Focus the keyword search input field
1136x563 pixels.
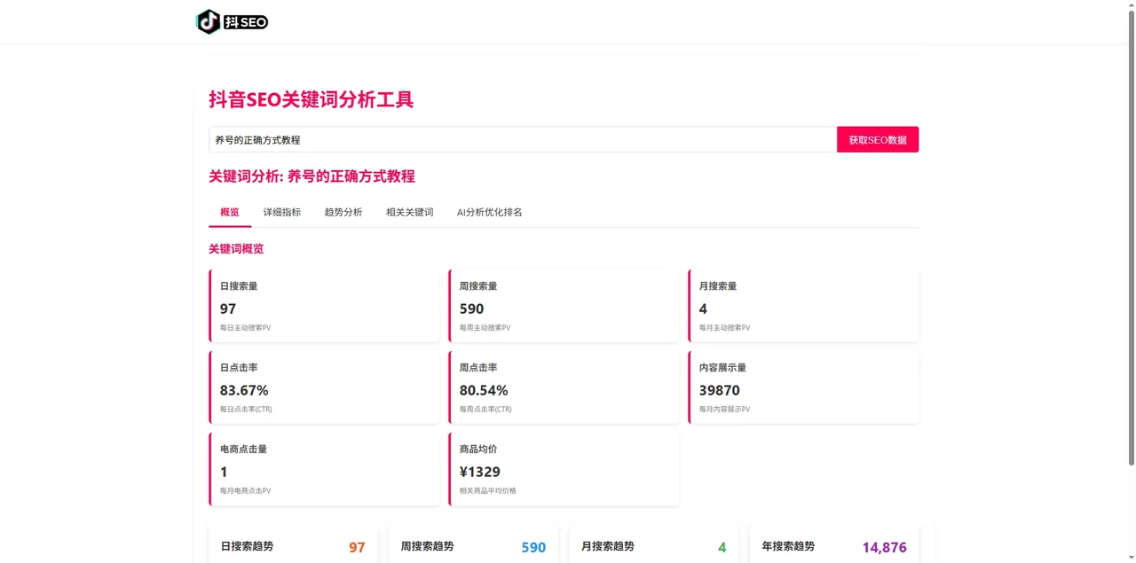point(523,139)
